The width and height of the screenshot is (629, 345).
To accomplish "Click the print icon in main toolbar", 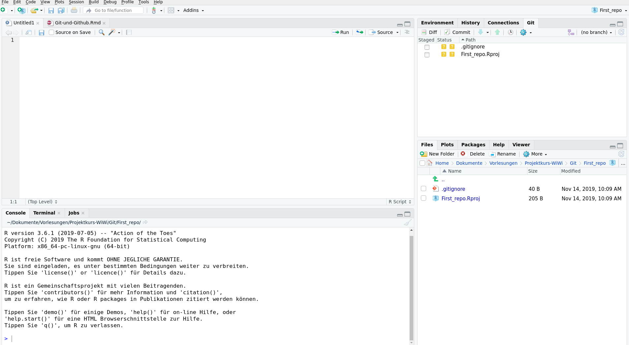I will 74,11.
